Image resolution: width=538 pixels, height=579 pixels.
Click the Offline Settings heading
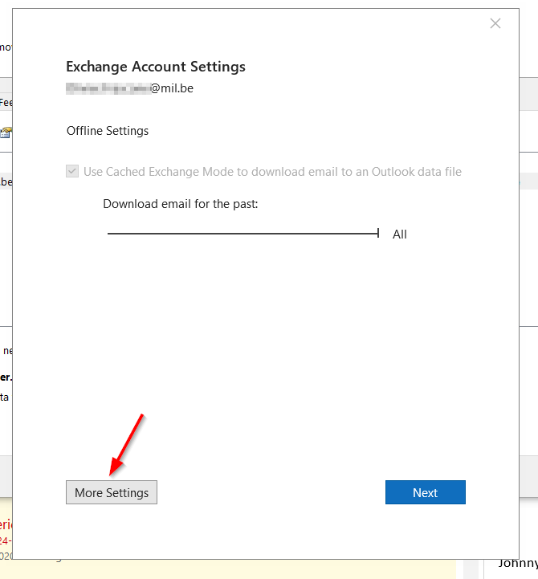(108, 131)
